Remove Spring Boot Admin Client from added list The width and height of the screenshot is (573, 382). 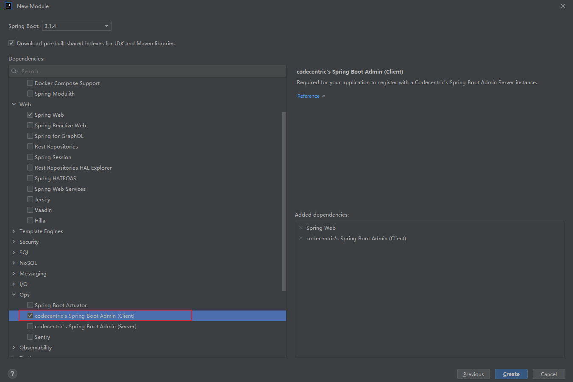pos(301,239)
